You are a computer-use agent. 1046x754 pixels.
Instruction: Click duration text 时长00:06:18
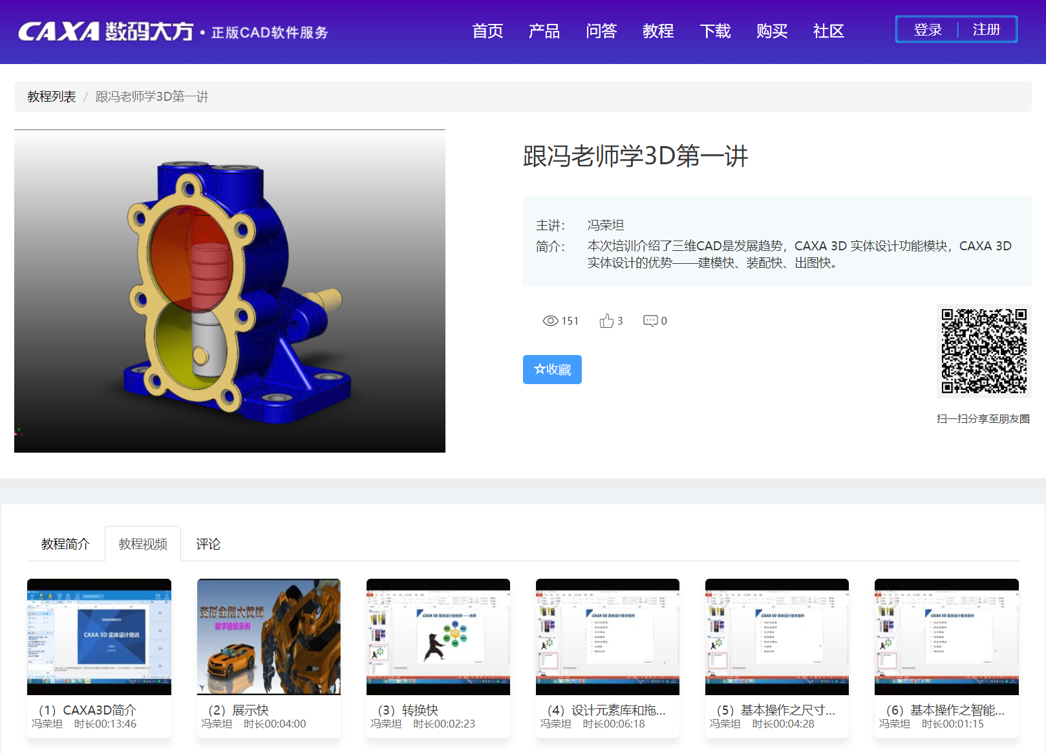pyautogui.click(x=614, y=724)
